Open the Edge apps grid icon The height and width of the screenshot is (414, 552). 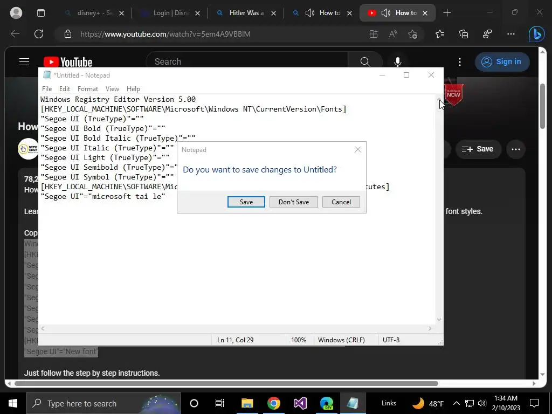click(374, 34)
